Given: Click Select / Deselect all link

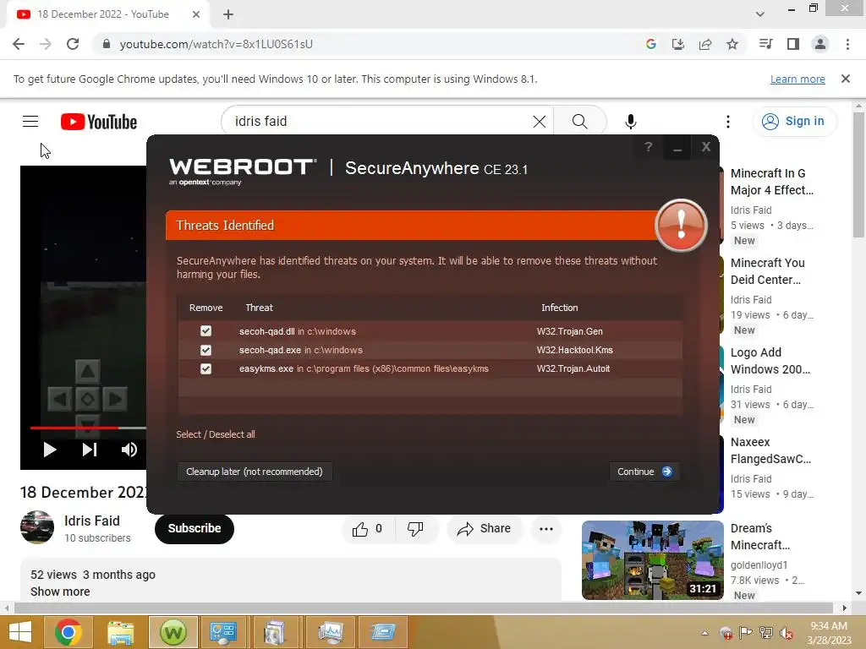Looking at the screenshot, I should (x=216, y=434).
